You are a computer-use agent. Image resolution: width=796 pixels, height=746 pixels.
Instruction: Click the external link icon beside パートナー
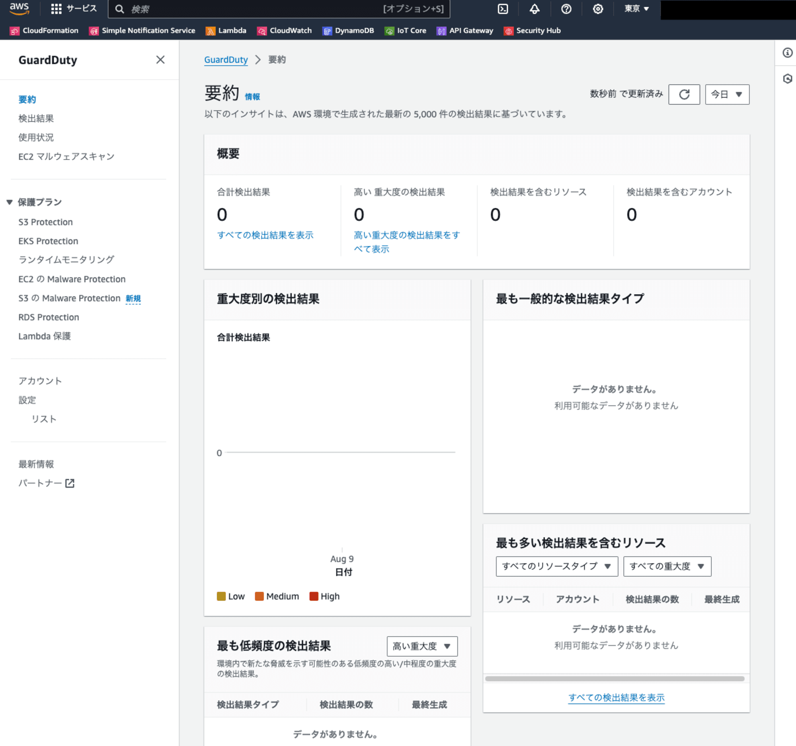click(70, 483)
